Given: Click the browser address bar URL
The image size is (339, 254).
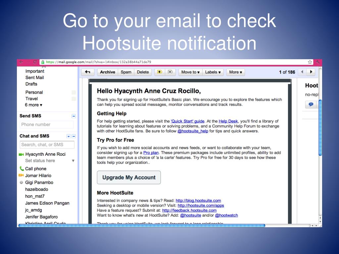Looking at the screenshot, I should click(x=98, y=62).
